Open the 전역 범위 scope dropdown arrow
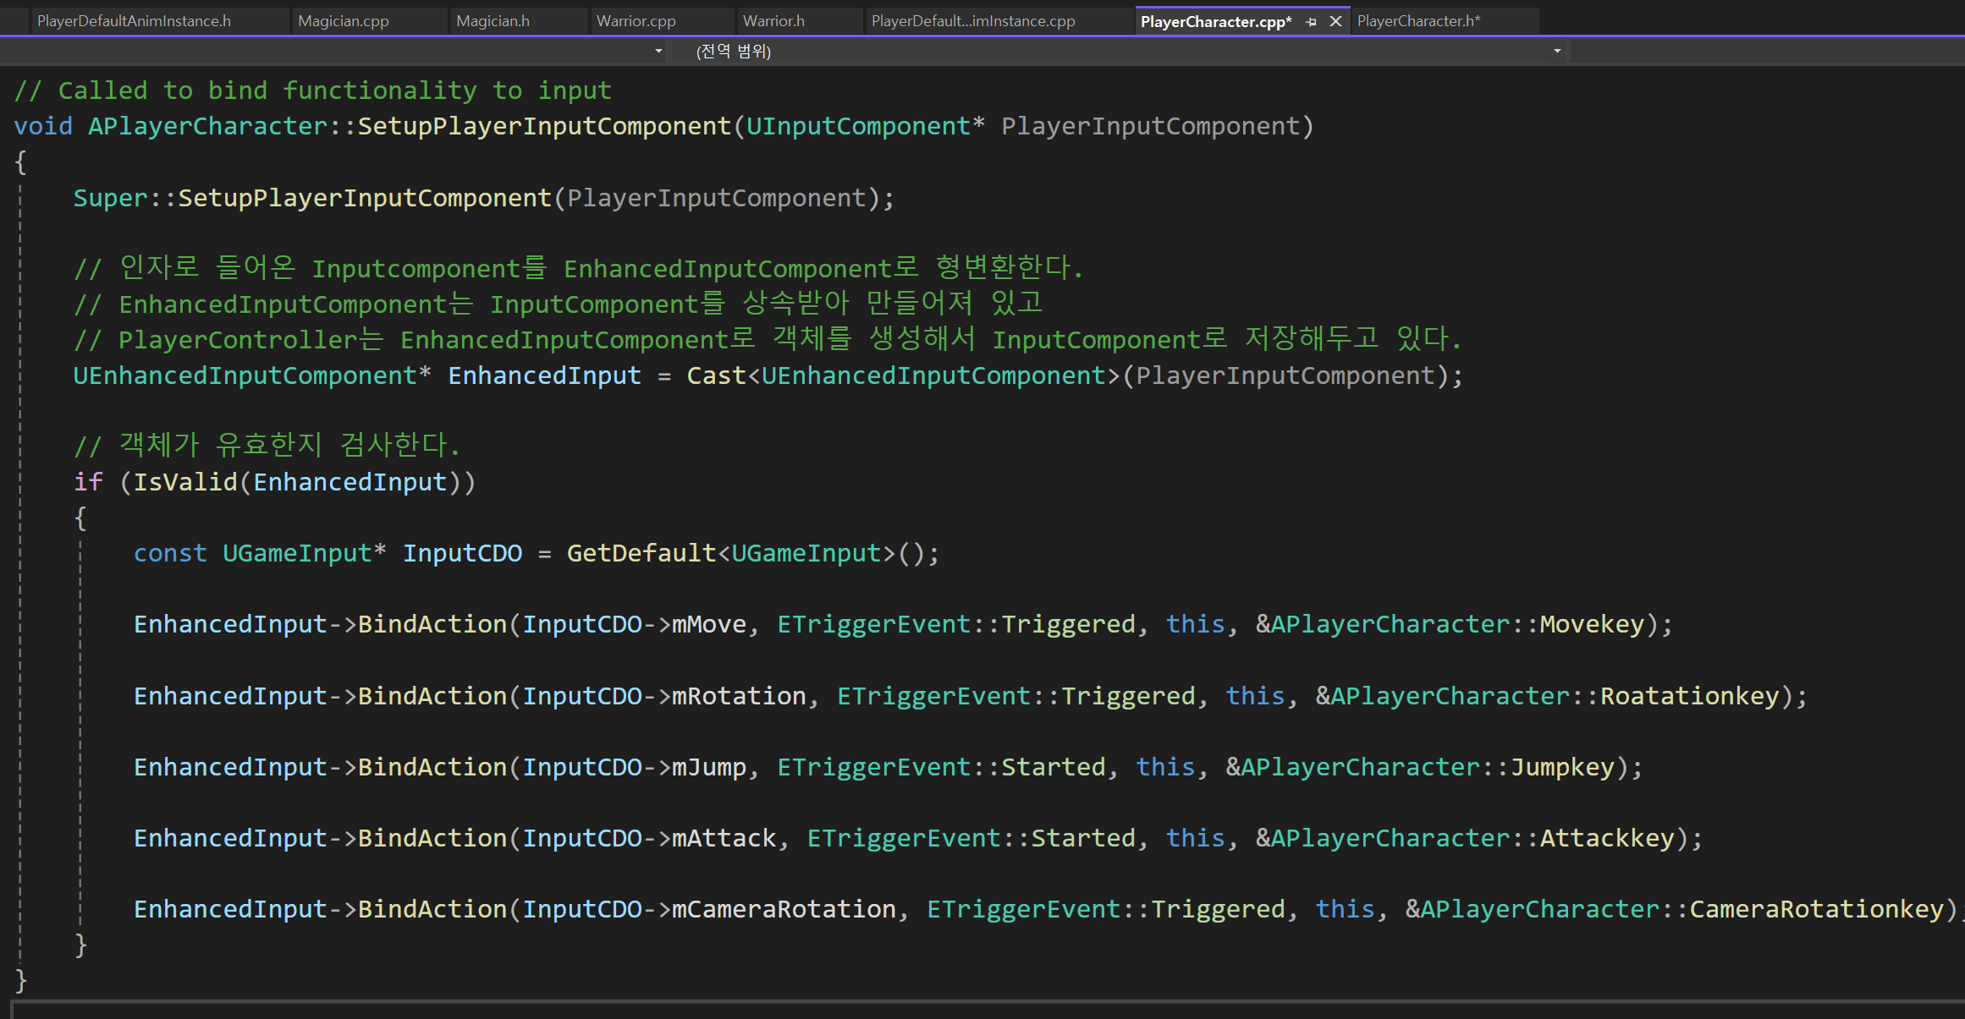This screenshot has height=1019, width=1965. click(x=1556, y=52)
